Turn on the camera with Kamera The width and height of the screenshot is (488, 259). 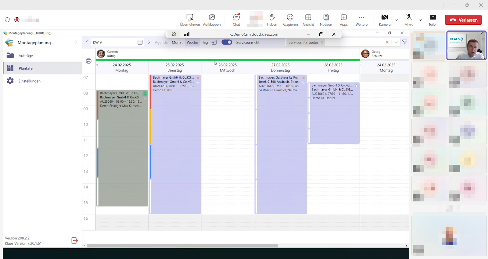pos(385,20)
